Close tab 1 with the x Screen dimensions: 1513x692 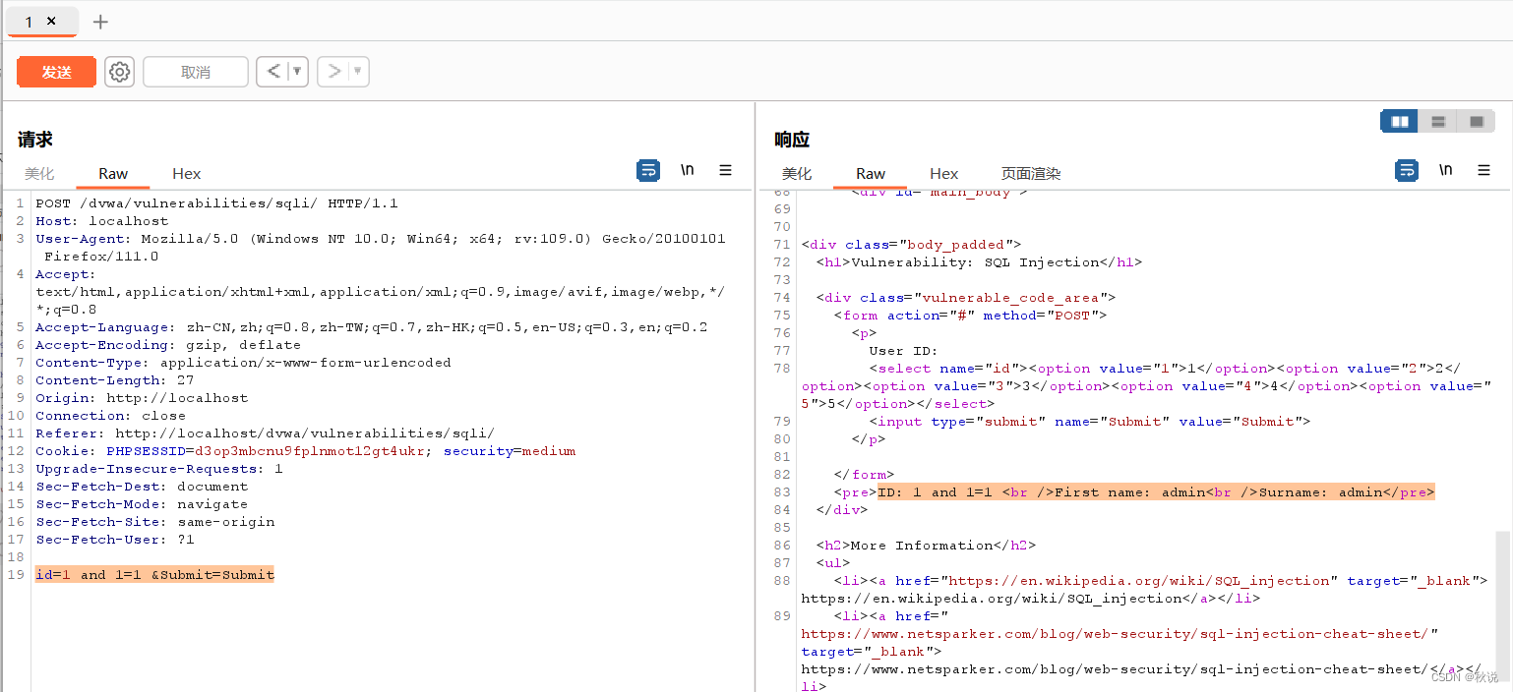(x=51, y=21)
